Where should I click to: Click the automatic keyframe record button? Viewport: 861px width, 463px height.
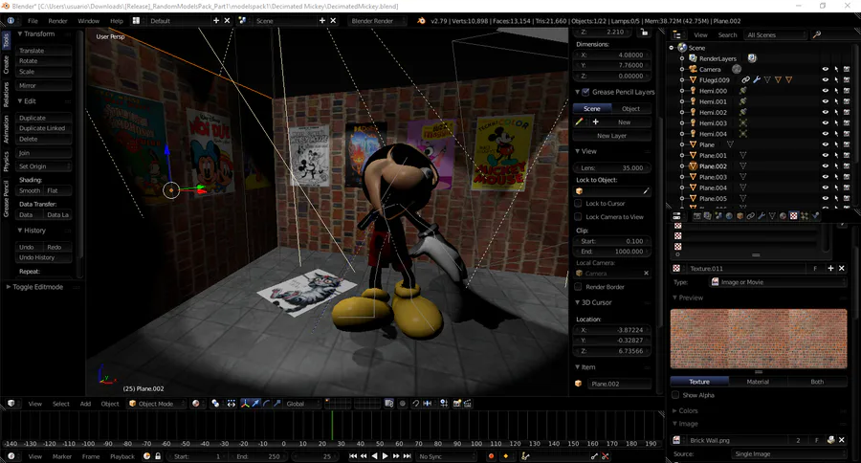click(x=491, y=456)
